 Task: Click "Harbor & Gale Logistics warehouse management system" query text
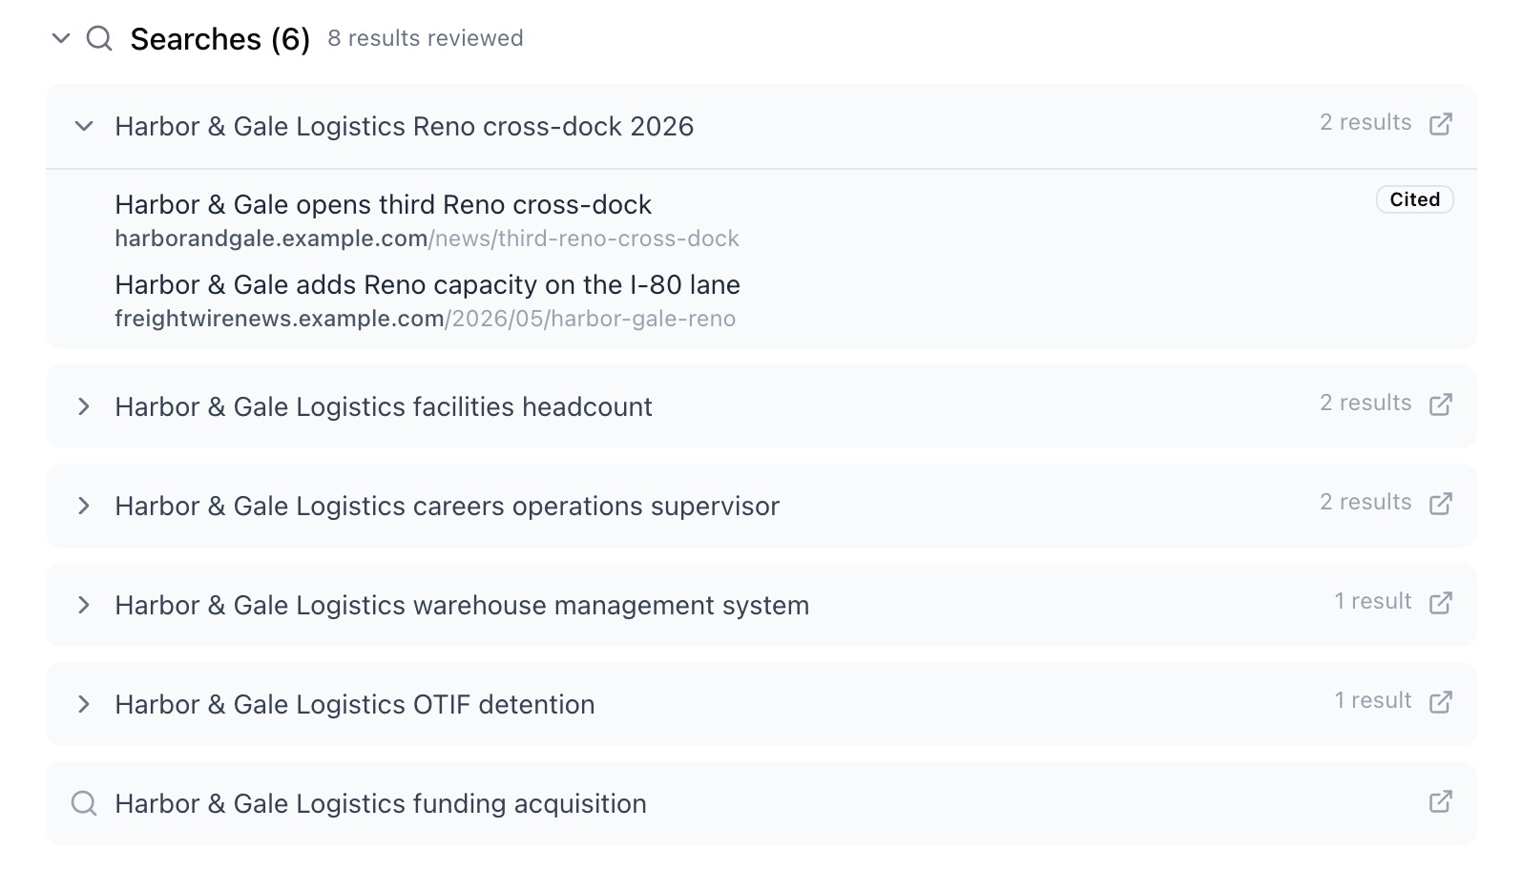[x=462, y=606]
